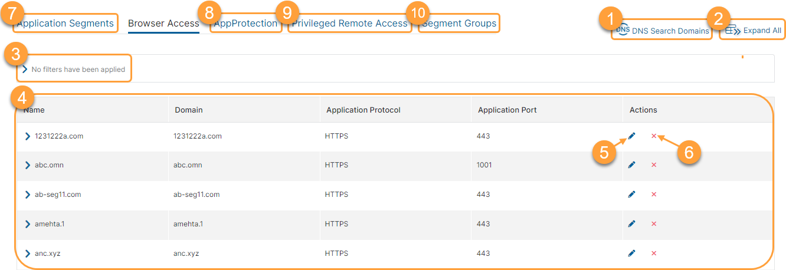Open Privileged Remote Access tab
Screen dimensions: 786x270
click(349, 24)
